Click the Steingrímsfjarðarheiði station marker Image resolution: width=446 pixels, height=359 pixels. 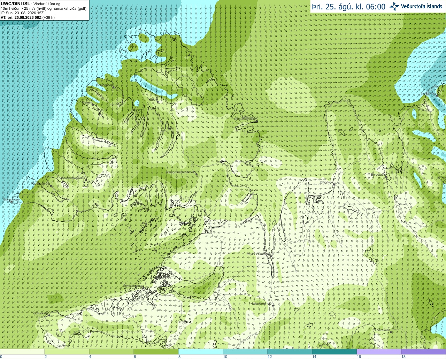point(197,174)
